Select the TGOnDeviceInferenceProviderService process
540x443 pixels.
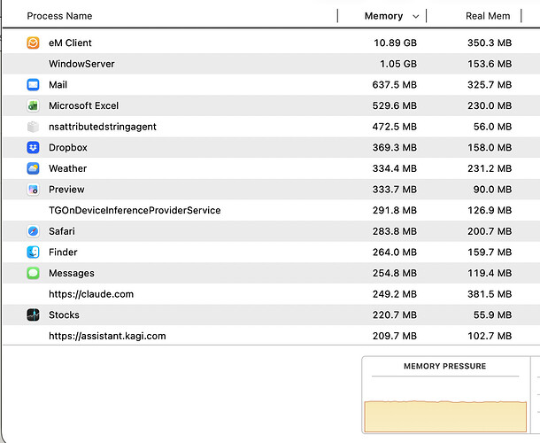tap(135, 210)
